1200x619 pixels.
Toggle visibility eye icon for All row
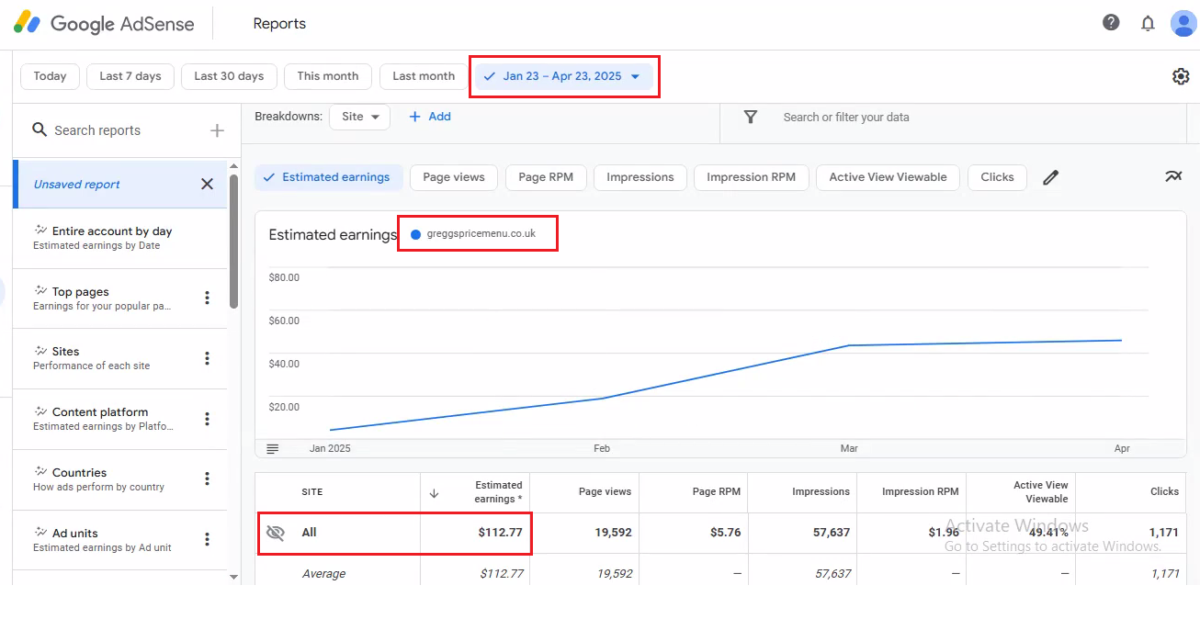coord(276,533)
